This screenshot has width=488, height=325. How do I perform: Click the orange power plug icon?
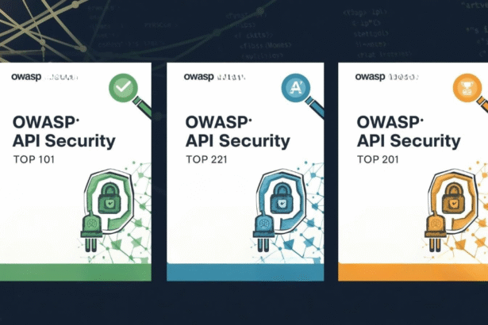tap(435, 231)
